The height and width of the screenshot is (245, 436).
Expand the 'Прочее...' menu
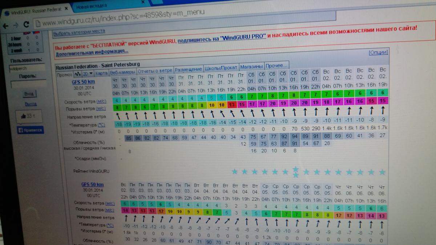point(276,66)
